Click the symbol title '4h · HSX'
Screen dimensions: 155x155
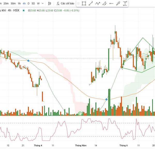coord(13,10)
